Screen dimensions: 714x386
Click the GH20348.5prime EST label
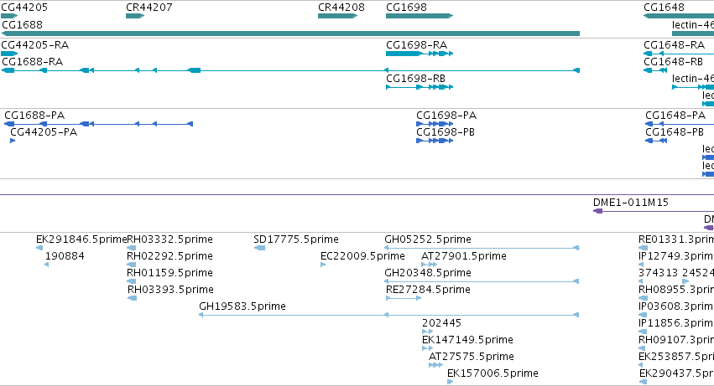point(428,273)
